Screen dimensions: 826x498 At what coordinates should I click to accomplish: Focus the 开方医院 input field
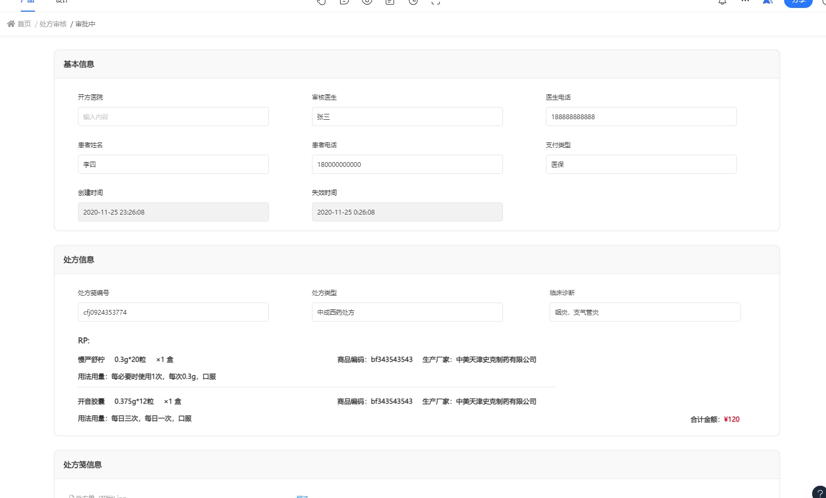[x=173, y=117]
